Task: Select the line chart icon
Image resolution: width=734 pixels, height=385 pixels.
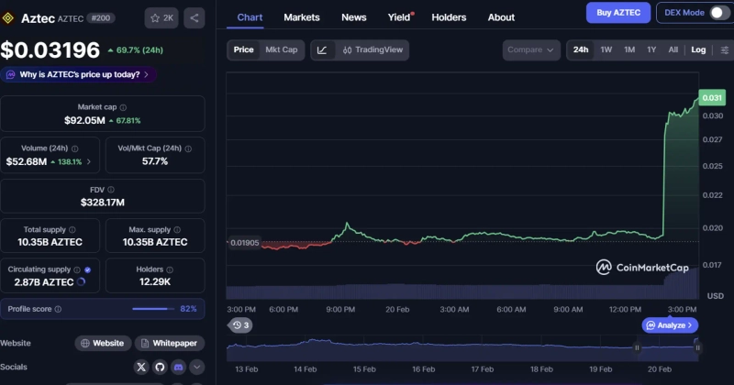Action: pyautogui.click(x=322, y=49)
